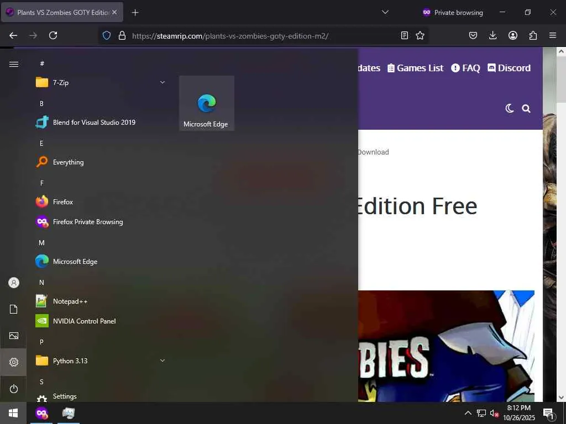566x424 pixels.
Task: Click the Power icon in Start sidebar
Action: (x=14, y=389)
